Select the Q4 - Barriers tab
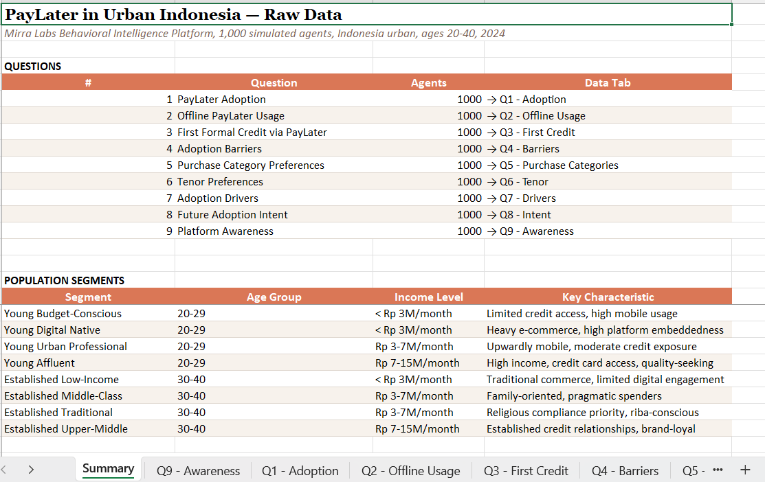Viewport: 765px width, 482px height. click(625, 470)
